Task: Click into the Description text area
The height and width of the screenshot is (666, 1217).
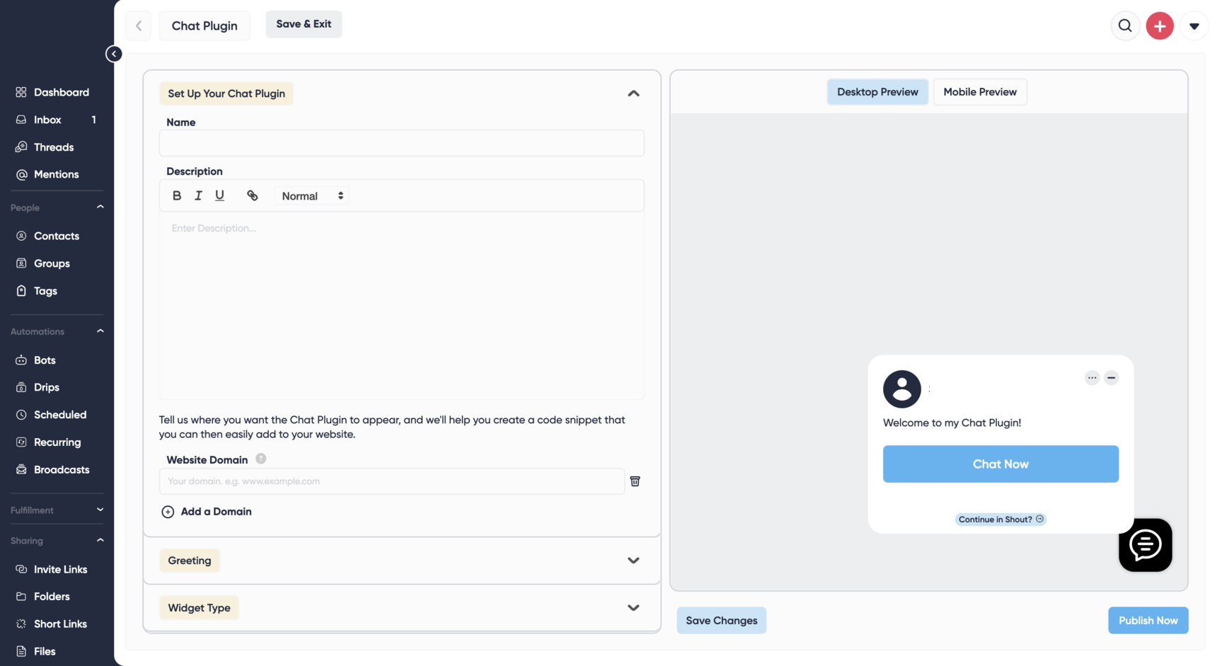Action: click(402, 306)
